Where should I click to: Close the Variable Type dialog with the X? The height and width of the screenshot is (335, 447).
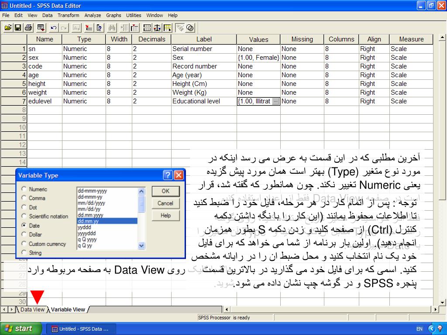(x=179, y=175)
